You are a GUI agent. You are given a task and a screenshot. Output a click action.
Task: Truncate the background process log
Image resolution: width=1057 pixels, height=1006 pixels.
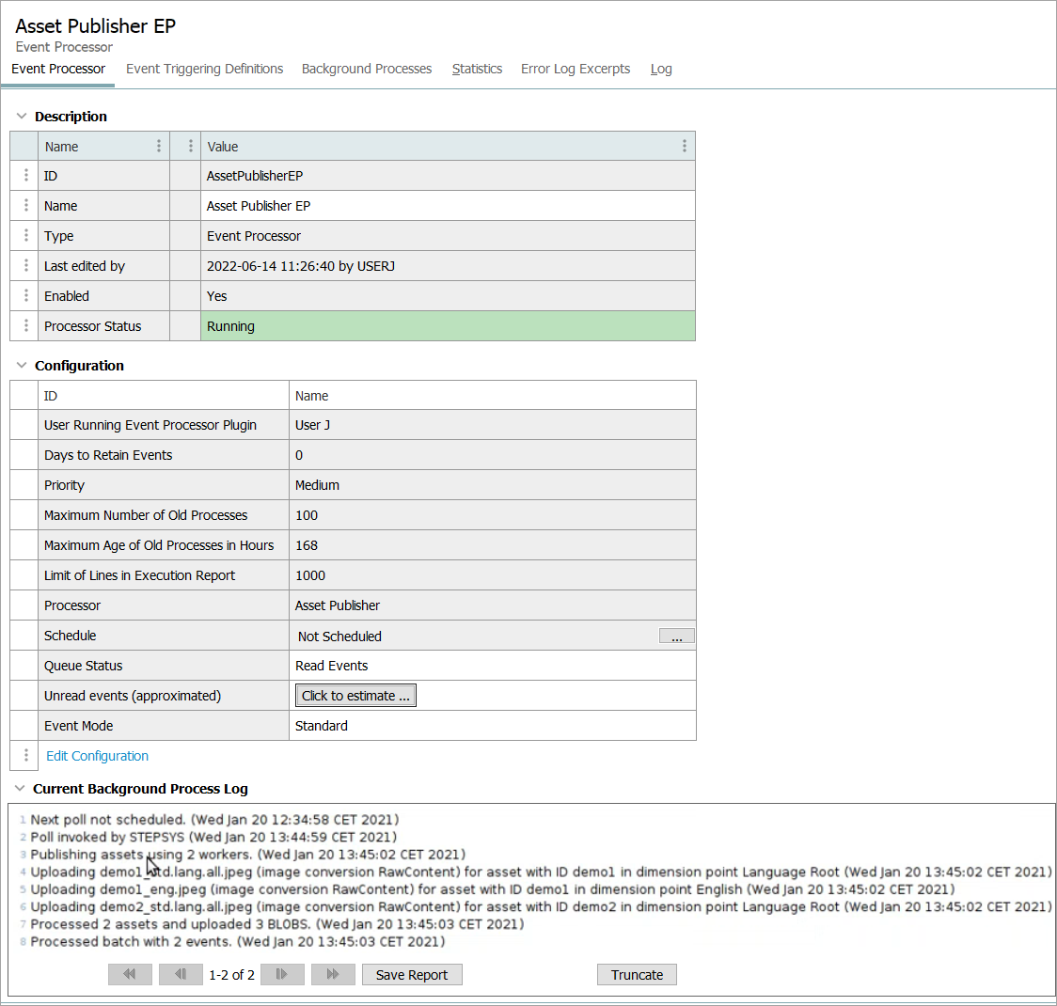point(637,975)
